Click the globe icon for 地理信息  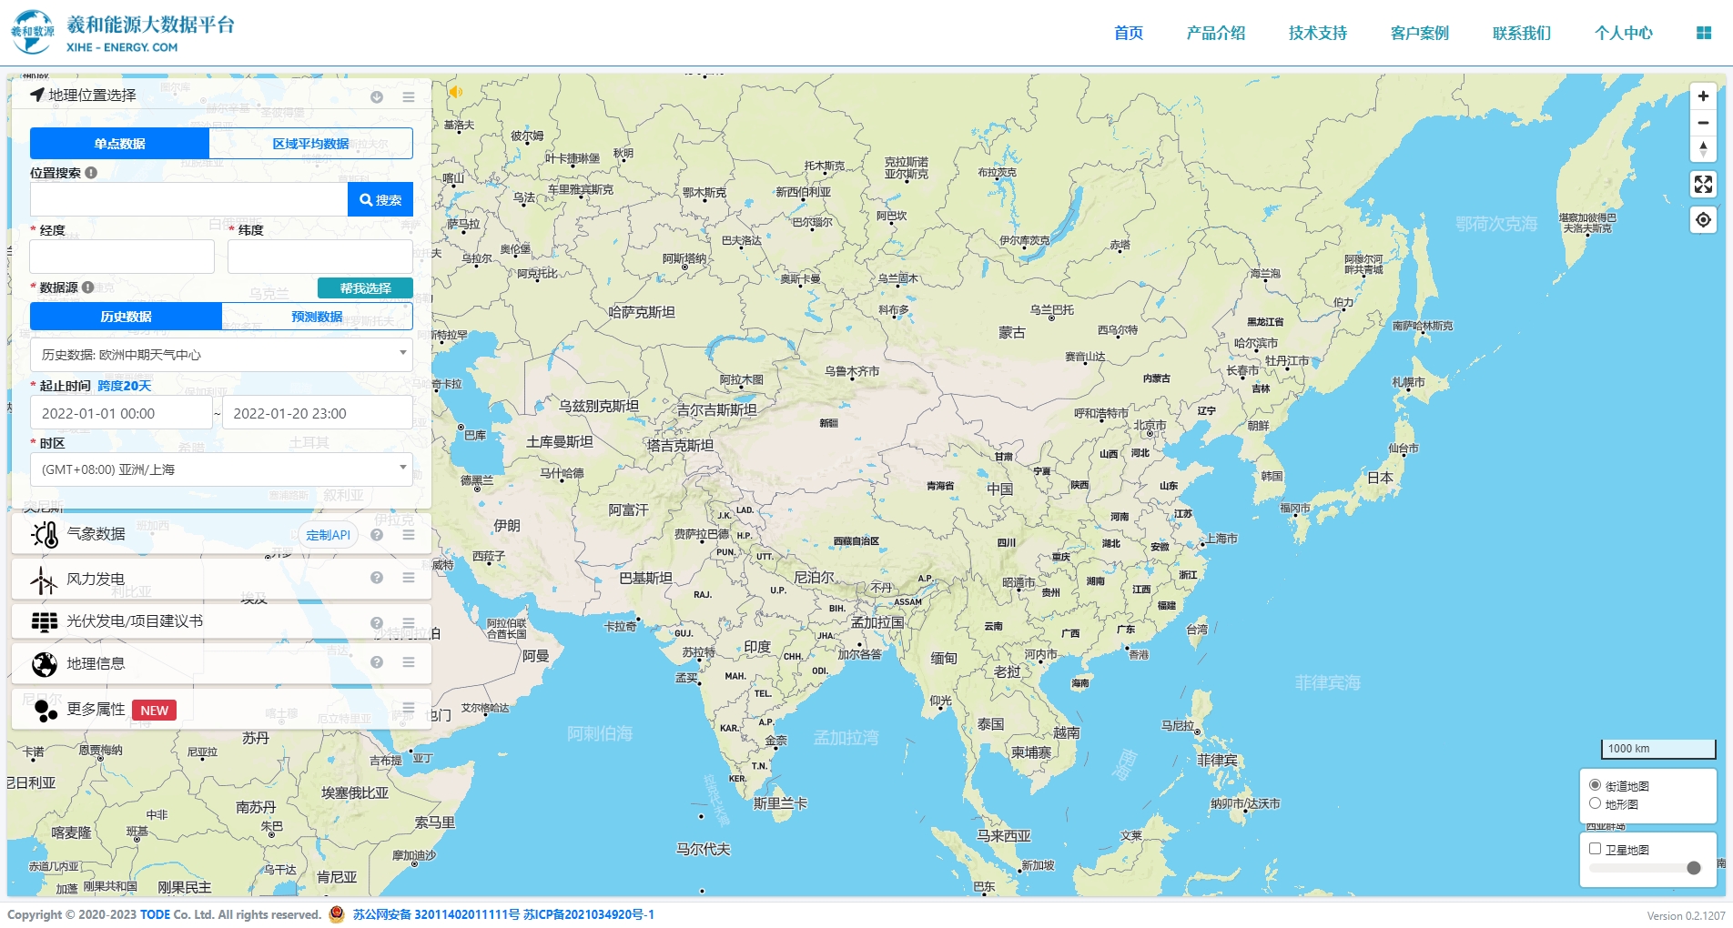(x=45, y=664)
